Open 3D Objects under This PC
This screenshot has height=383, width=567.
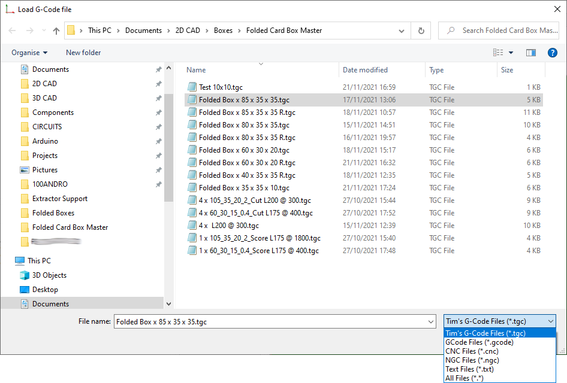[x=49, y=275]
